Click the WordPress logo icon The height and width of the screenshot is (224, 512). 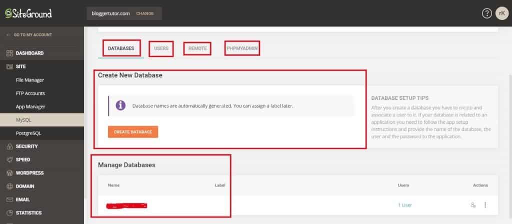pyautogui.click(x=9, y=173)
